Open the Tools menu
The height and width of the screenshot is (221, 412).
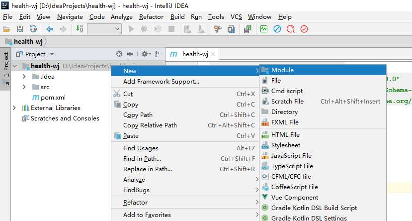pos(216,17)
